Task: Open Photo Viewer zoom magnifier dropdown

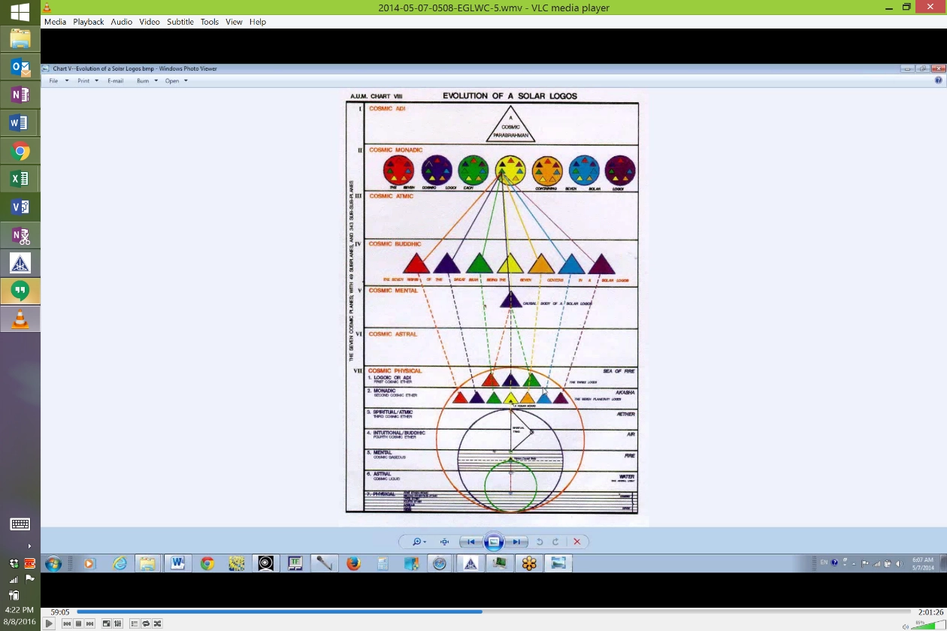Action: click(x=419, y=542)
